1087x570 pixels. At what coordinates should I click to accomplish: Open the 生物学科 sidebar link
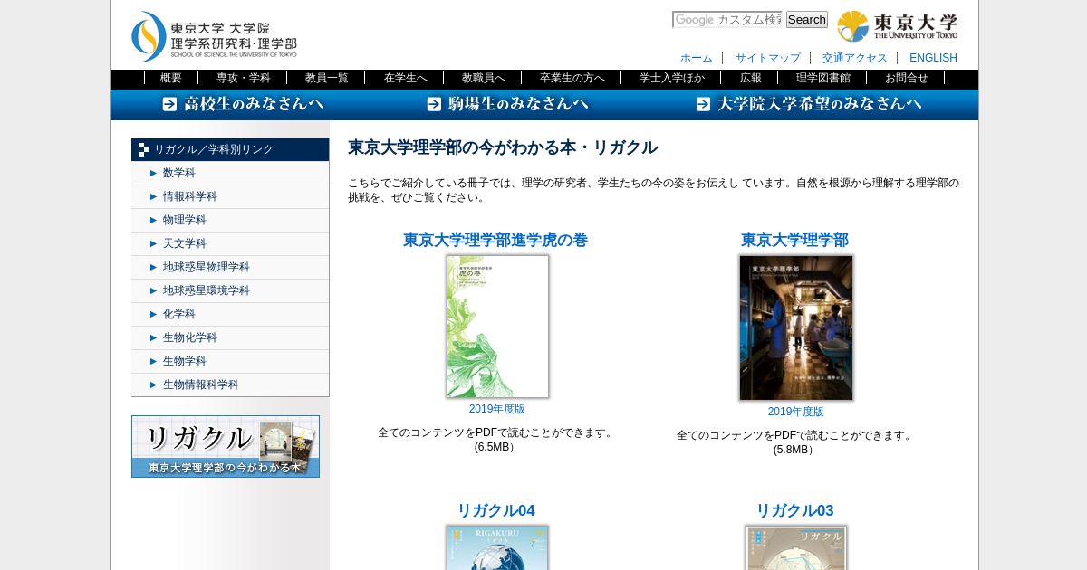click(185, 361)
